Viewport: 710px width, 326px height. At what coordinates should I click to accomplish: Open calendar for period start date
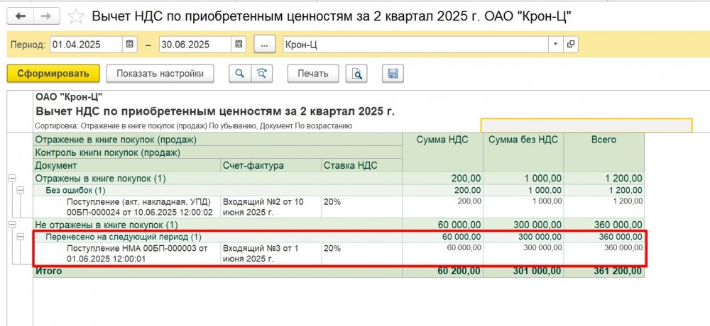[x=130, y=44]
